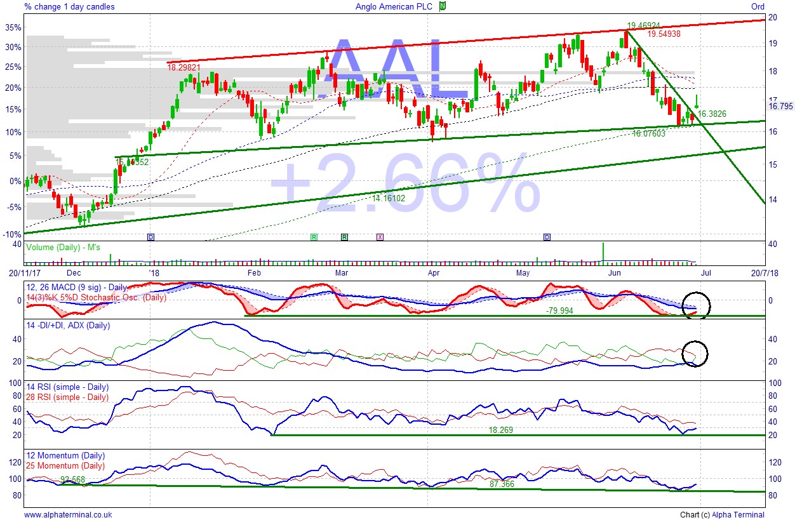
Task: Click the 20/7/18 end date label
Action: click(x=765, y=273)
